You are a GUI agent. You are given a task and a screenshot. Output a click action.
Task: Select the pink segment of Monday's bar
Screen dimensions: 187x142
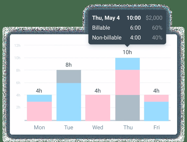pos(39,111)
